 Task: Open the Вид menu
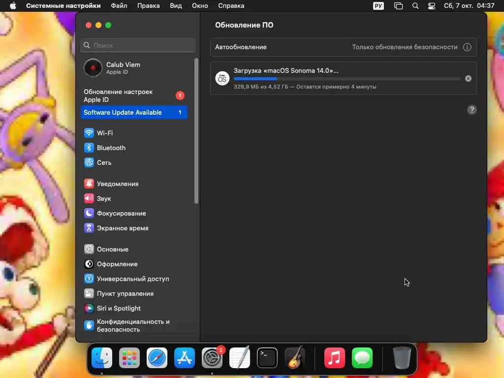click(176, 6)
